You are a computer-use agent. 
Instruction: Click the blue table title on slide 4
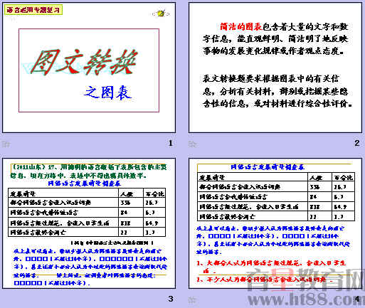(268, 167)
